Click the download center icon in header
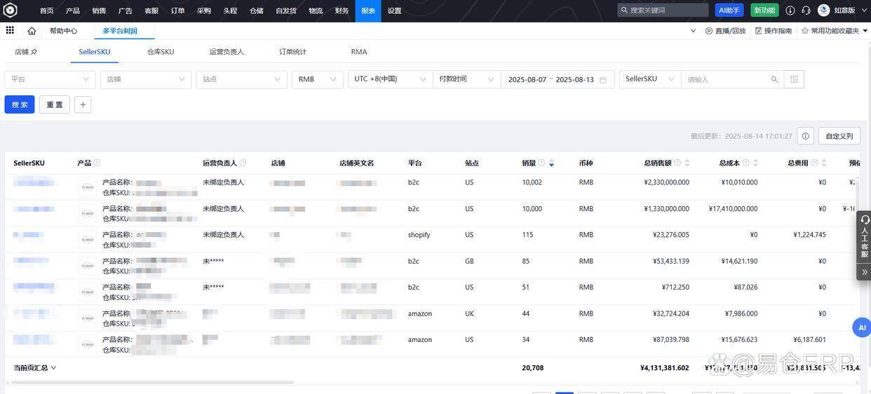The height and width of the screenshot is (394, 871). (x=790, y=11)
